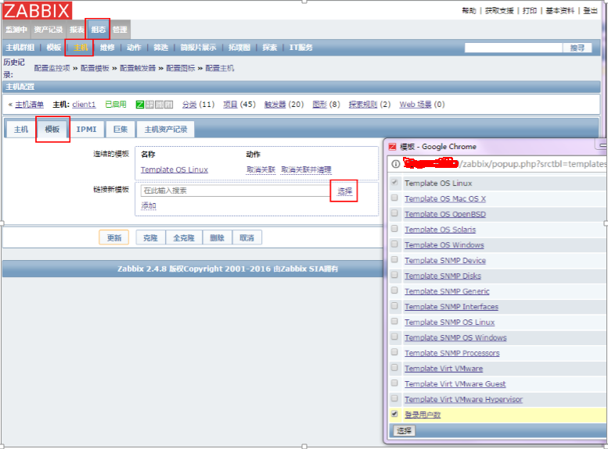The width and height of the screenshot is (608, 449).
Task: Focus the top search input field
Action: tap(513, 48)
